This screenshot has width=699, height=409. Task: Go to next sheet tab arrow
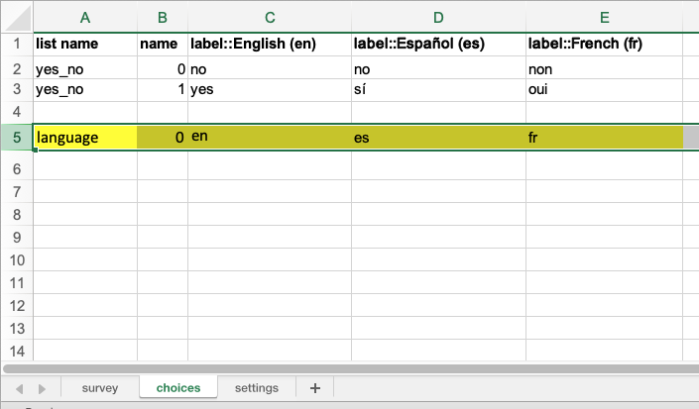coord(42,389)
